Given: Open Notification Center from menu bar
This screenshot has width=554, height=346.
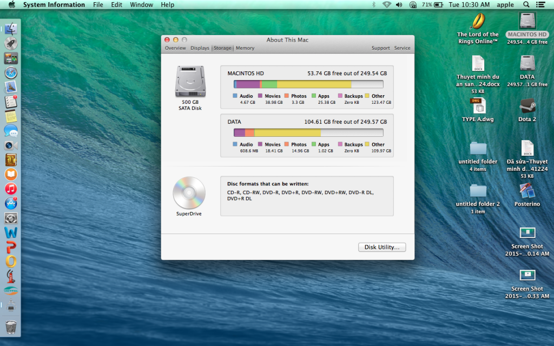Looking at the screenshot, I should point(540,4).
